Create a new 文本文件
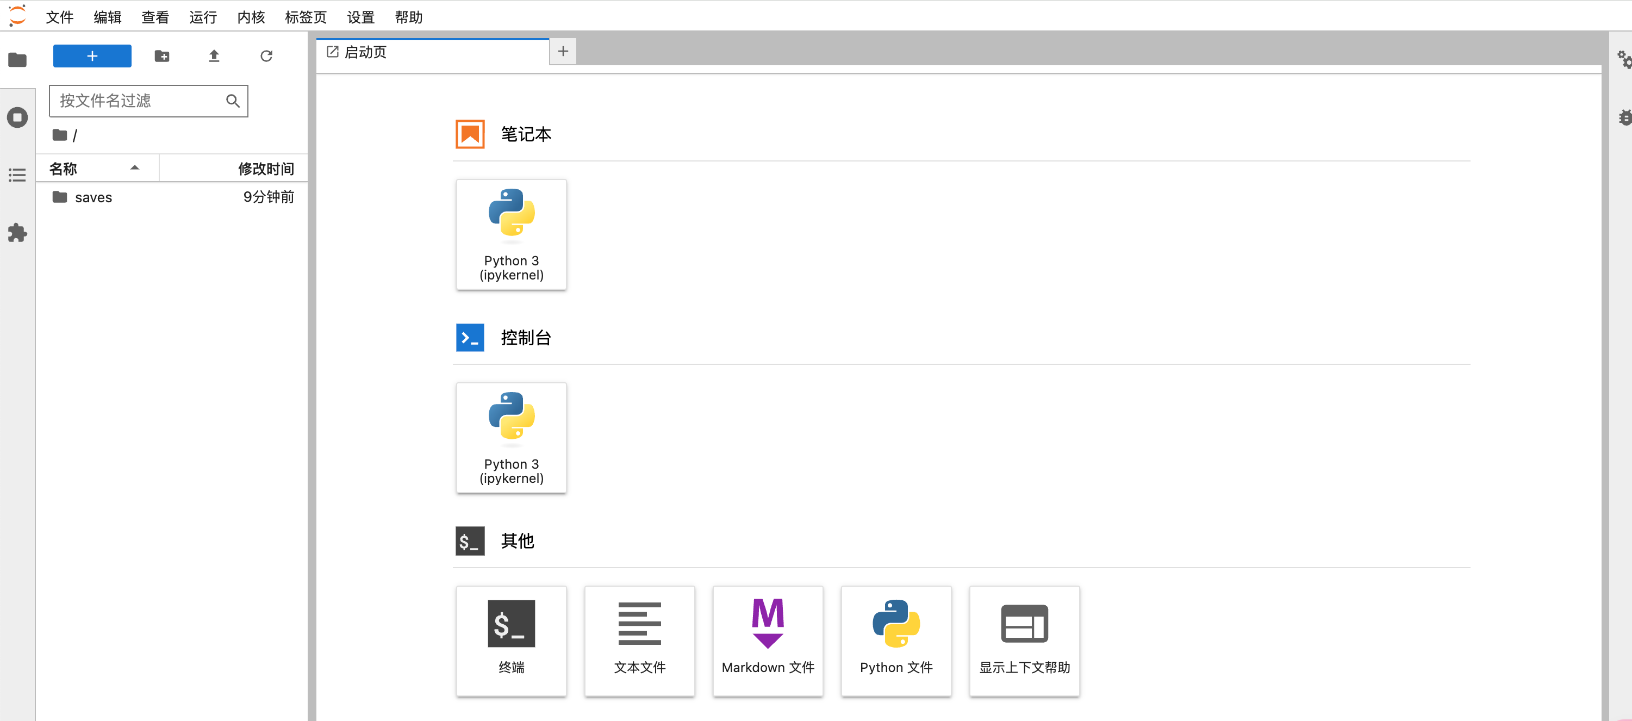 [x=639, y=641]
